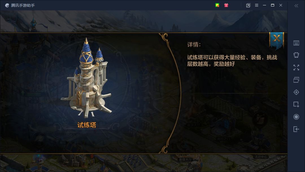This screenshot has height=172, width=305.
Task: Click the 详情 heading text
Action: click(x=194, y=45)
